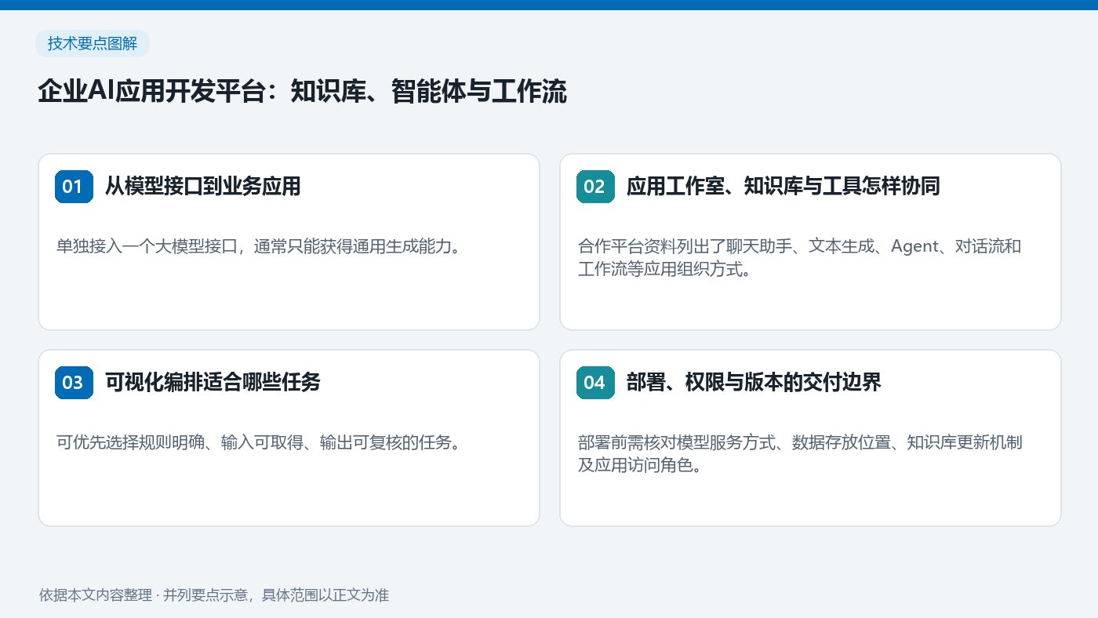Viewport: 1098px width, 618px height.
Task: Select the heading 部署、权限与版本的交付边界
Action: pyautogui.click(x=754, y=383)
